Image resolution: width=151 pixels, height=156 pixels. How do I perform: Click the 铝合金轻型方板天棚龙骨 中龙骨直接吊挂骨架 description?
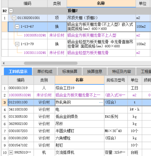(x=101, y=44)
